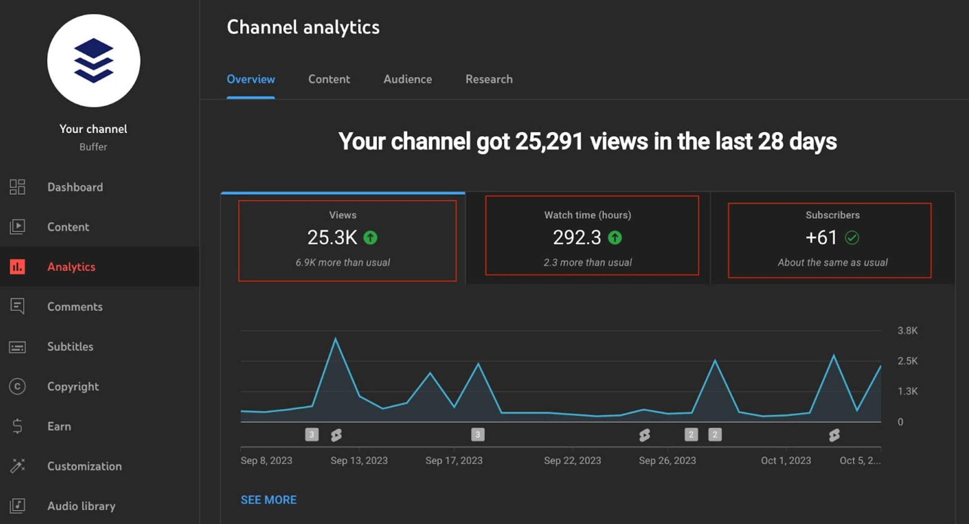
Task: Open the Copyright section
Action: [73, 387]
